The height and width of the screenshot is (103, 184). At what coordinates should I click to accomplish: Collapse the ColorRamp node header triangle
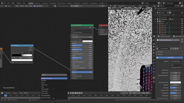(12, 45)
